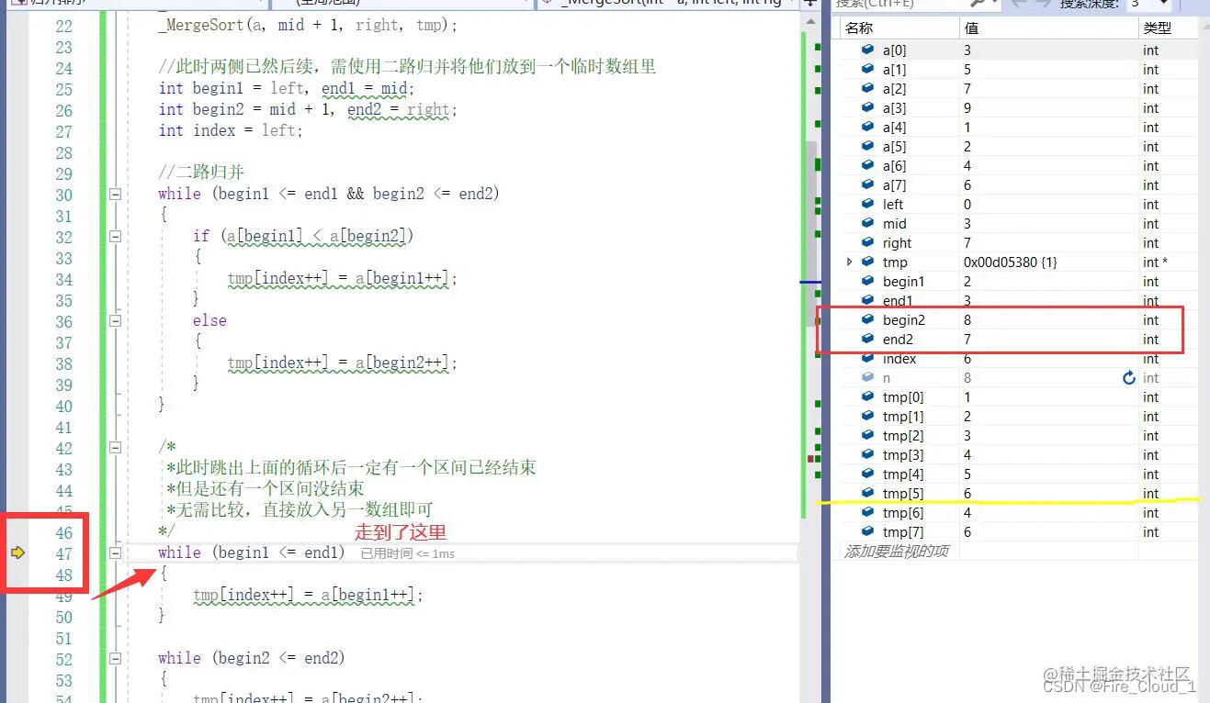
Task: Click the variable icon beside right
Action: pos(867,242)
